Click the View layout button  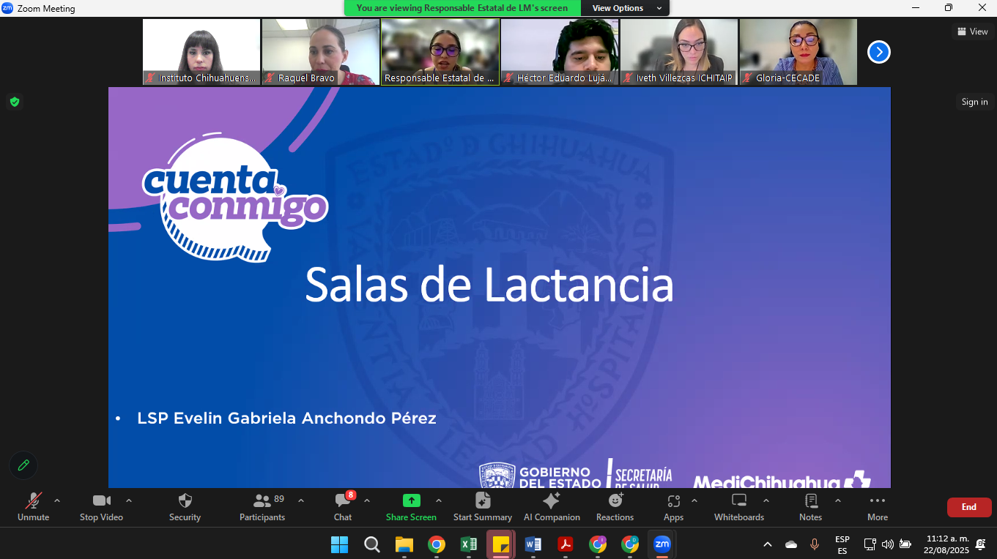[971, 31]
